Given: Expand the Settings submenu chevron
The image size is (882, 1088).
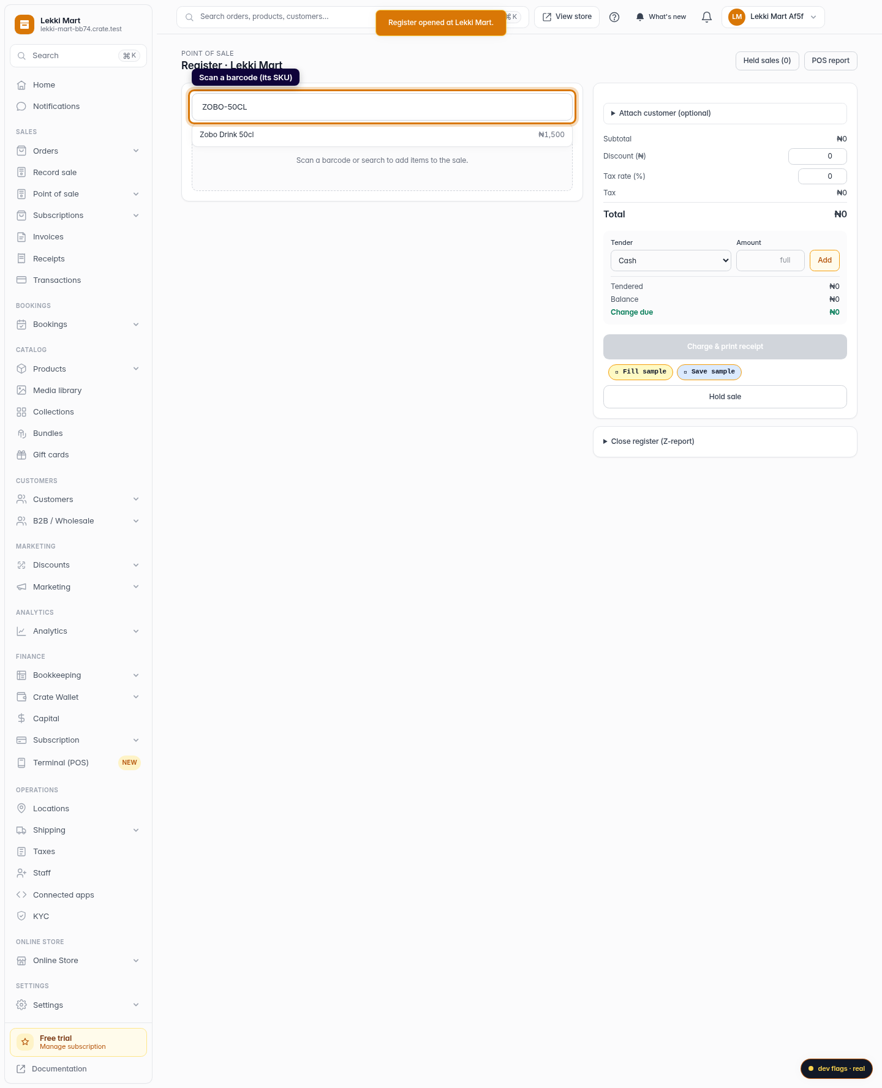Looking at the screenshot, I should (136, 1005).
